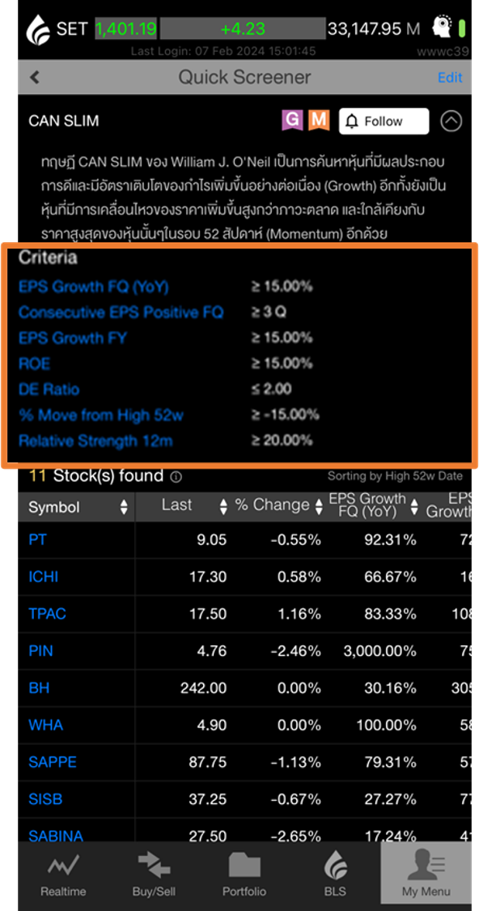Switch to the BLS tab

click(x=335, y=875)
